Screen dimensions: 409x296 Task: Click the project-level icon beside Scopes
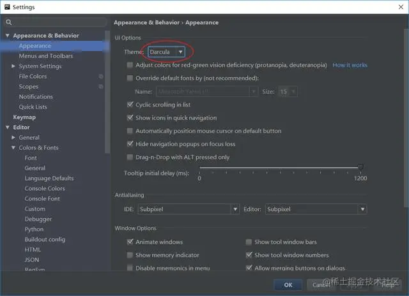[101, 86]
